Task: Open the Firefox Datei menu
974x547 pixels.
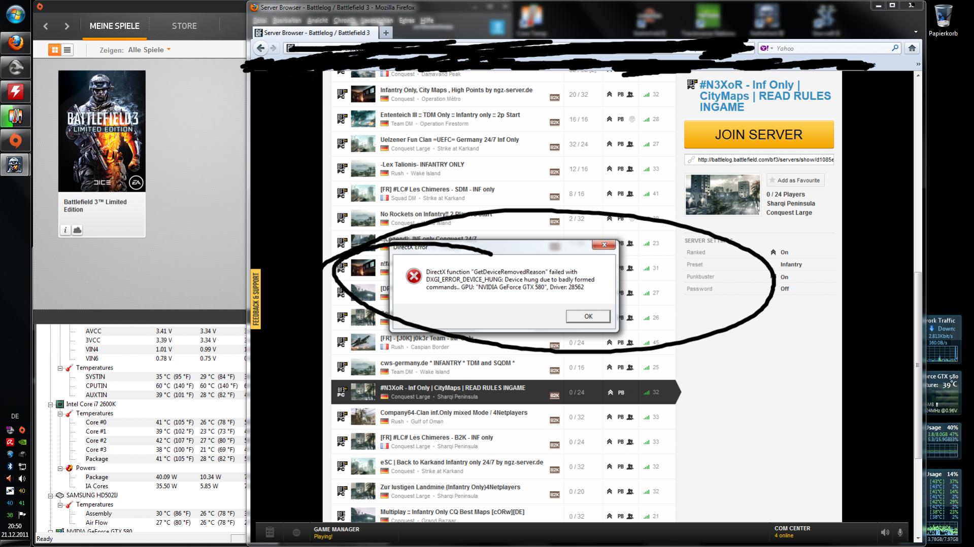Action: coord(260,21)
